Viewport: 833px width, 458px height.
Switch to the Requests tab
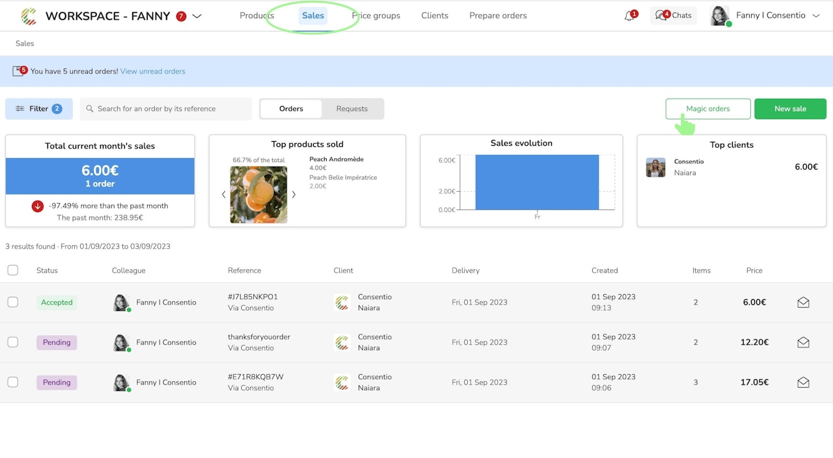(x=351, y=109)
